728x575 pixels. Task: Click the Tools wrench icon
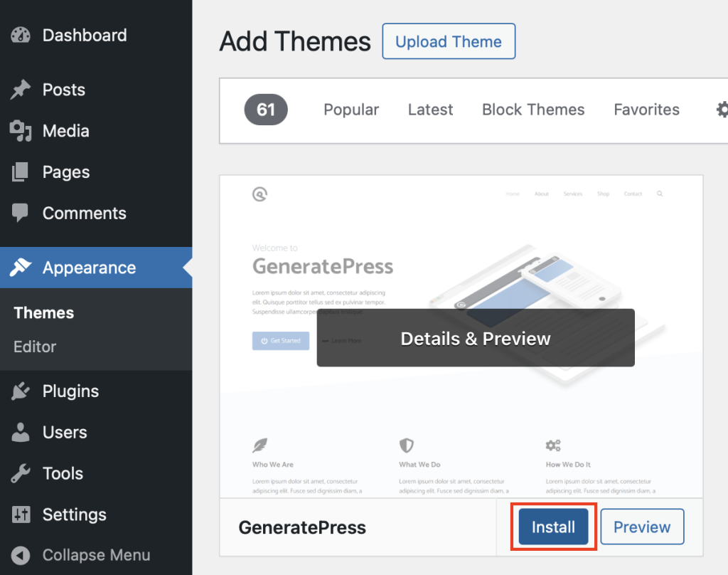tap(21, 473)
